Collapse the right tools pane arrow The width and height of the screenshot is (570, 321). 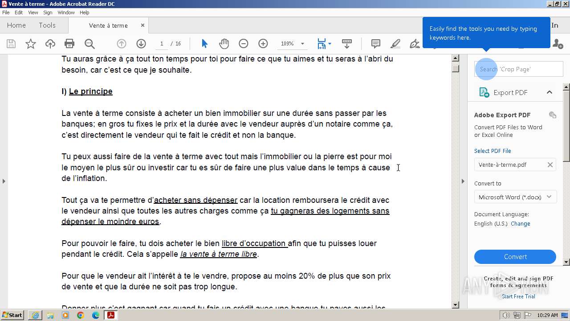click(x=463, y=181)
